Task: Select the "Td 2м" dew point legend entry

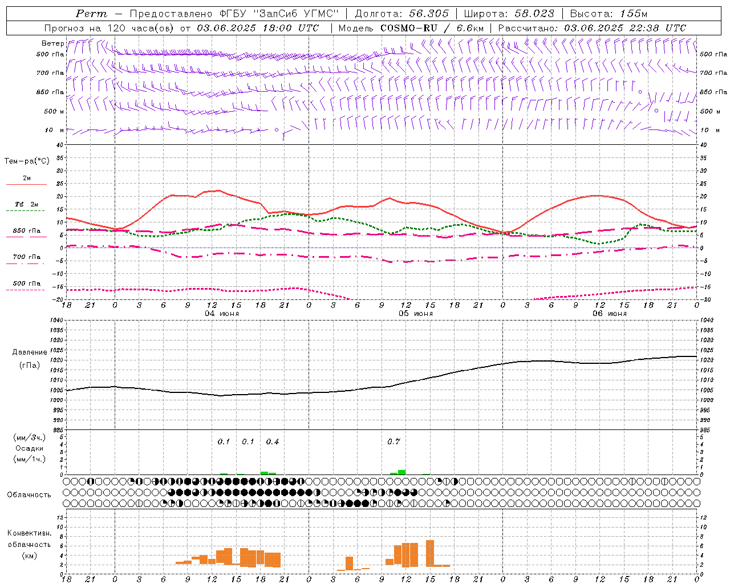Action: 26,204
